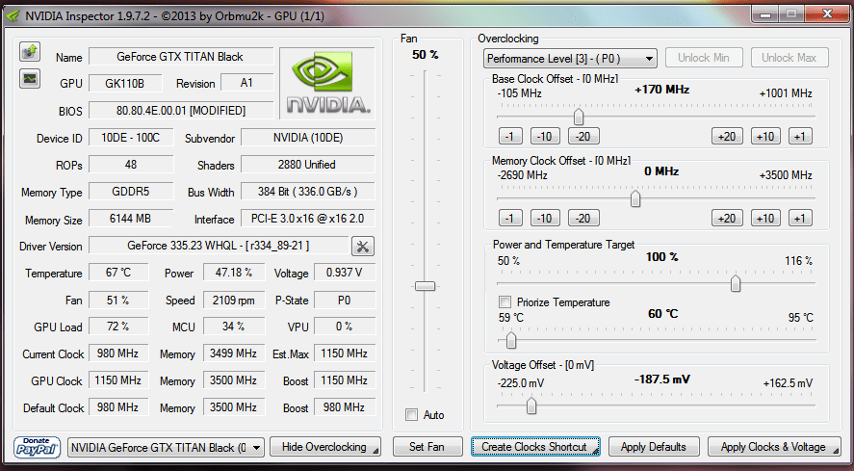This screenshot has width=854, height=471.
Task: Click -10 under Base Clock Offset
Action: [545, 136]
